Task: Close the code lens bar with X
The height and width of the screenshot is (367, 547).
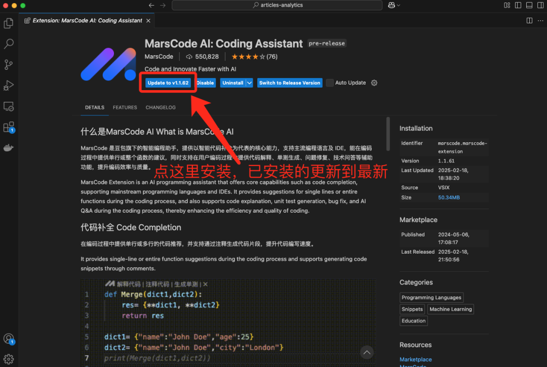Action: [x=206, y=284]
